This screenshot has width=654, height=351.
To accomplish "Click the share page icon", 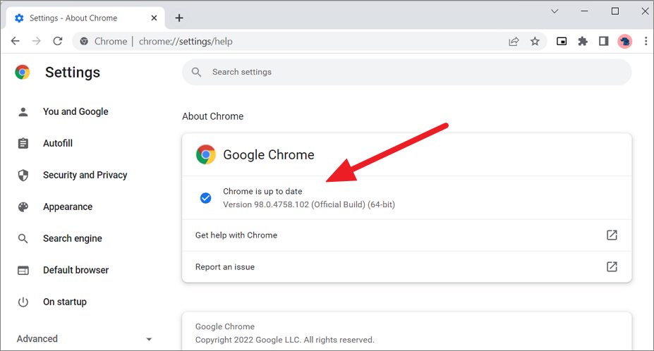I will tap(514, 42).
